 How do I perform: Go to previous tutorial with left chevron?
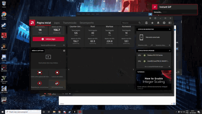[x=138, y=80]
